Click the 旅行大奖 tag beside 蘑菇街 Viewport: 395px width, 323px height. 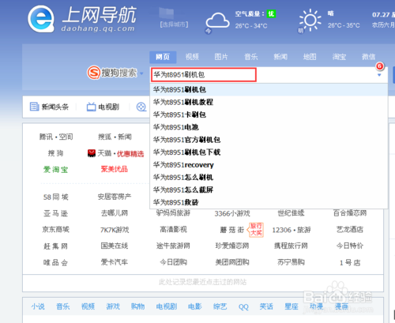click(x=256, y=230)
